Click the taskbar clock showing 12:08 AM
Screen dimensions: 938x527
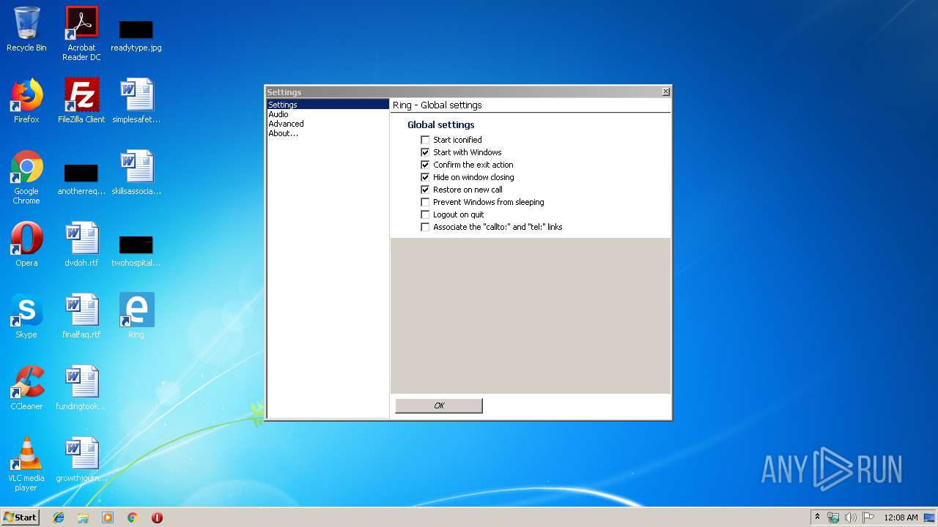(901, 517)
